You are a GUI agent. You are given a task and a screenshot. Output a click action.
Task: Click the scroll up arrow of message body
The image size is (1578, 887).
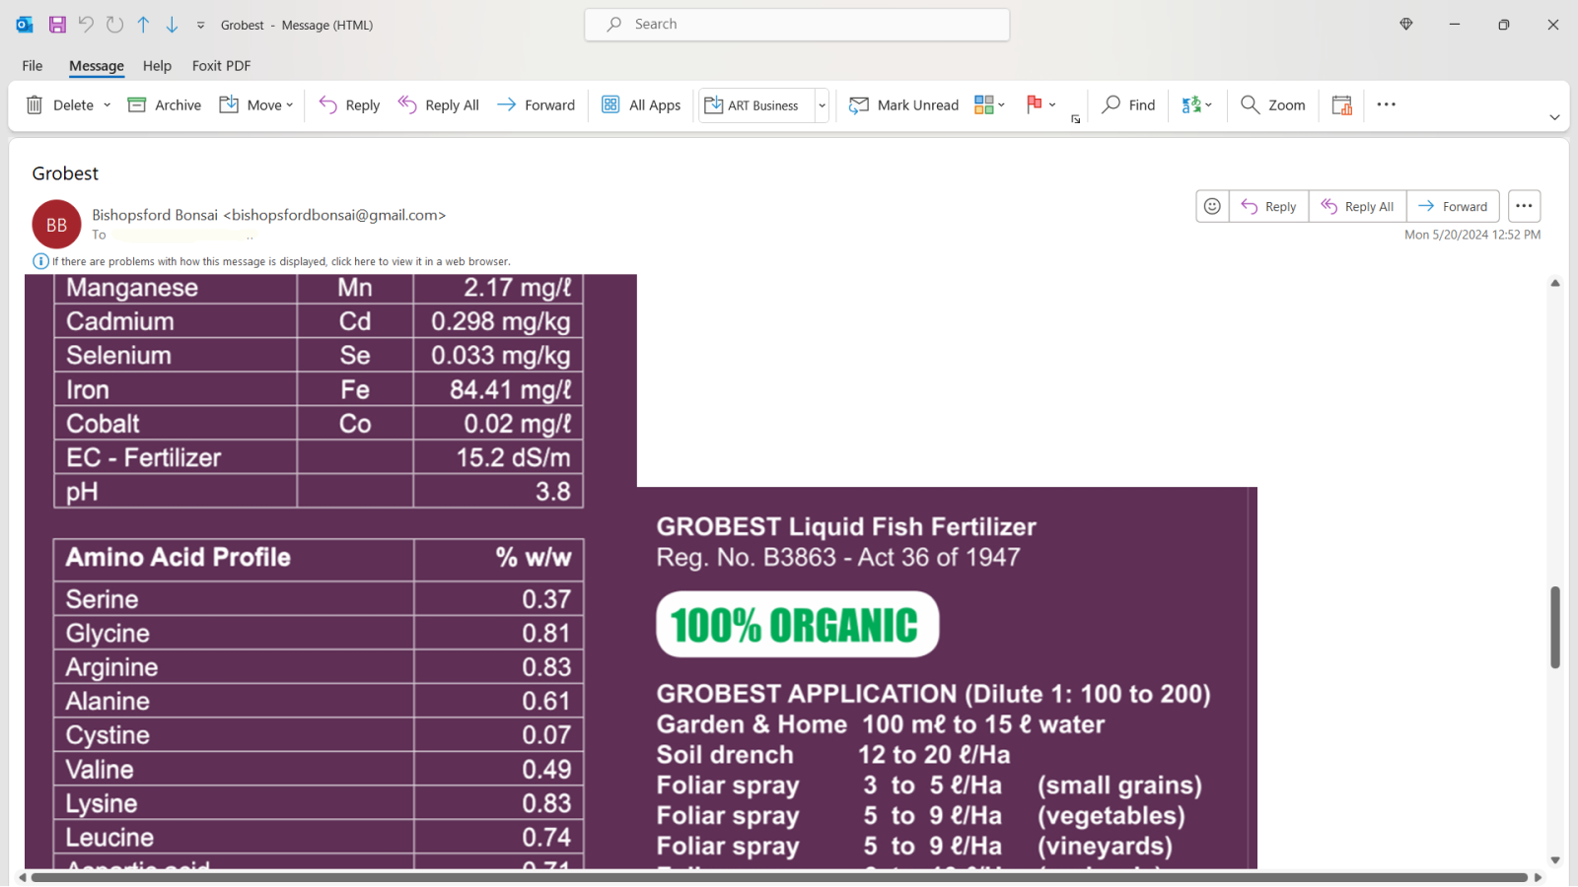pos(1555,283)
